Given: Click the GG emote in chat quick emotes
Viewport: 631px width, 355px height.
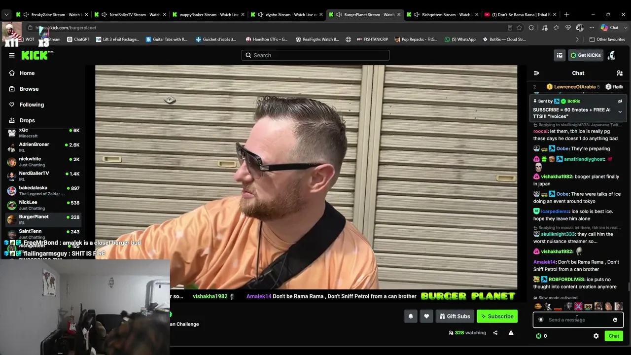Looking at the screenshot, I should 588,307.
